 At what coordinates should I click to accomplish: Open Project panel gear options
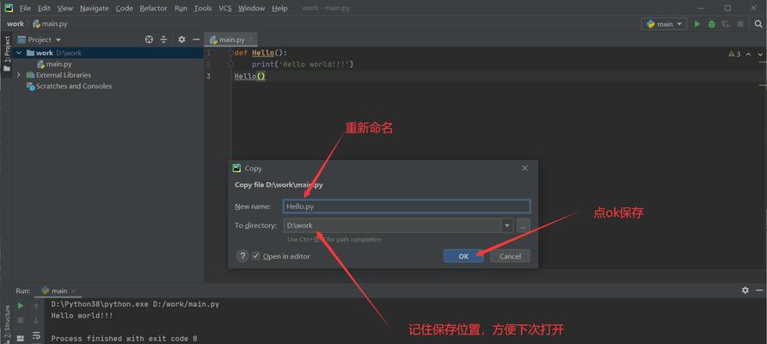pyautogui.click(x=181, y=40)
